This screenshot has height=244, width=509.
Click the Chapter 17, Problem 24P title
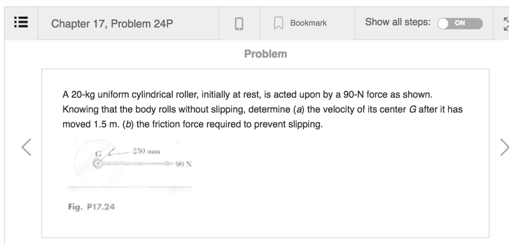112,24
